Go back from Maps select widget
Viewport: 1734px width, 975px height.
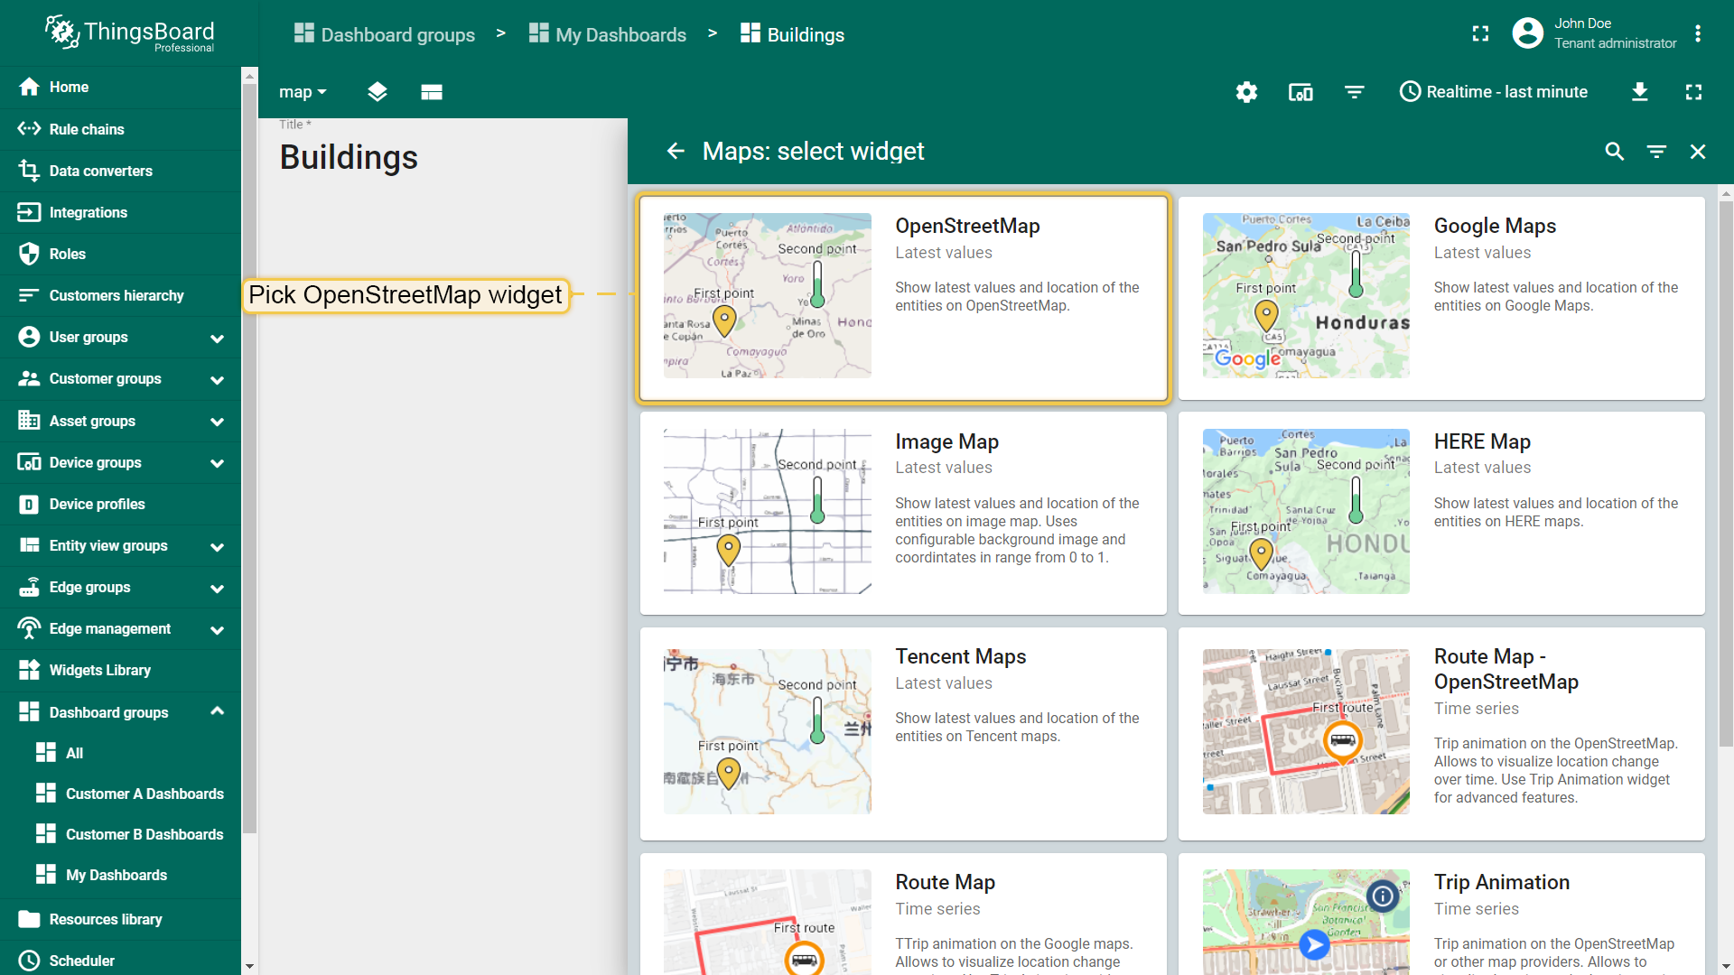(676, 152)
